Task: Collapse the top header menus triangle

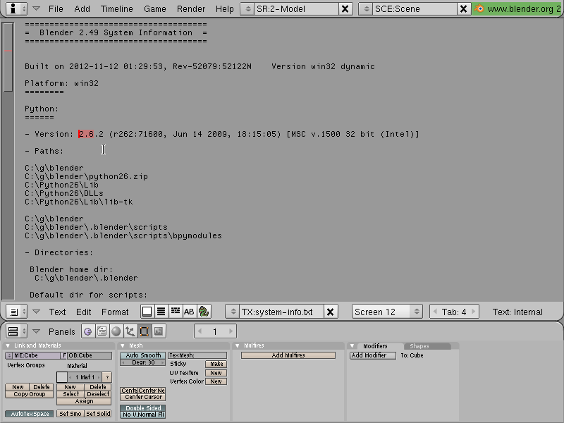Action: tap(37, 8)
